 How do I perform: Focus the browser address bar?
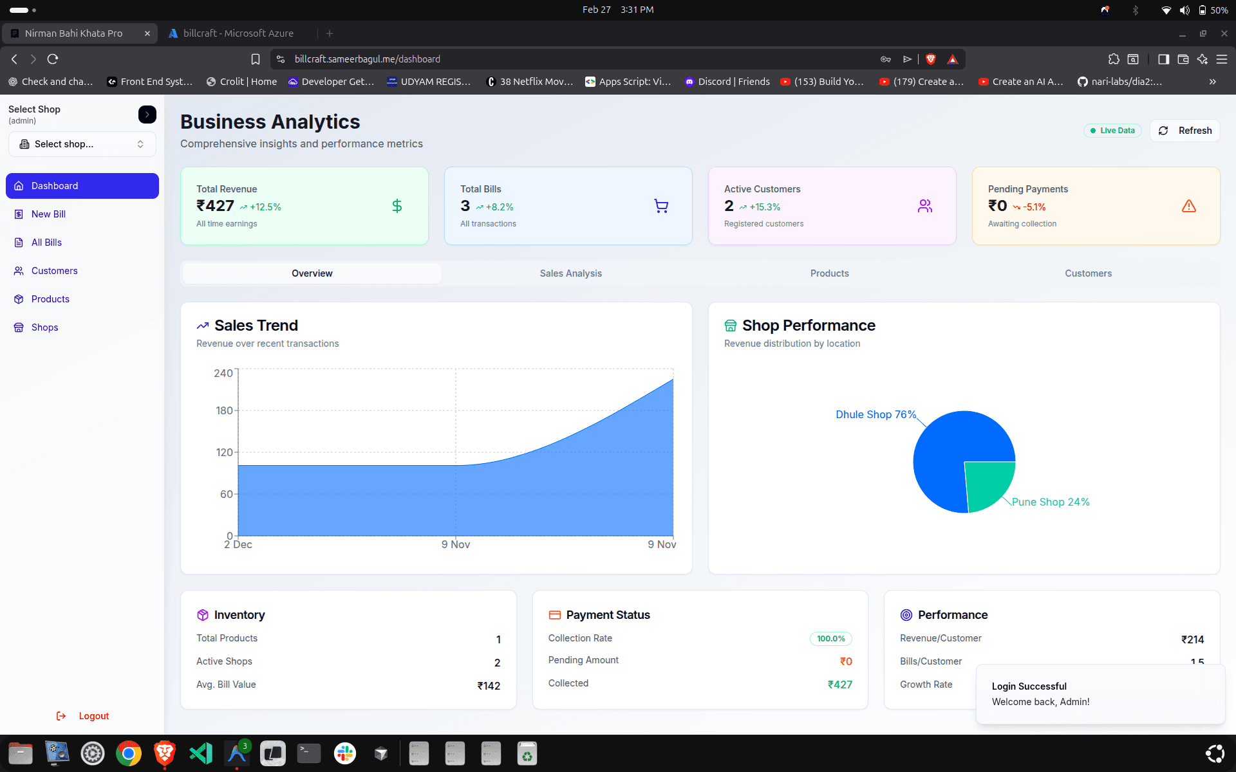(579, 59)
